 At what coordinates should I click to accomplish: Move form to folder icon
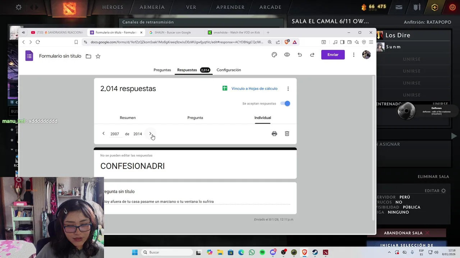(x=88, y=56)
